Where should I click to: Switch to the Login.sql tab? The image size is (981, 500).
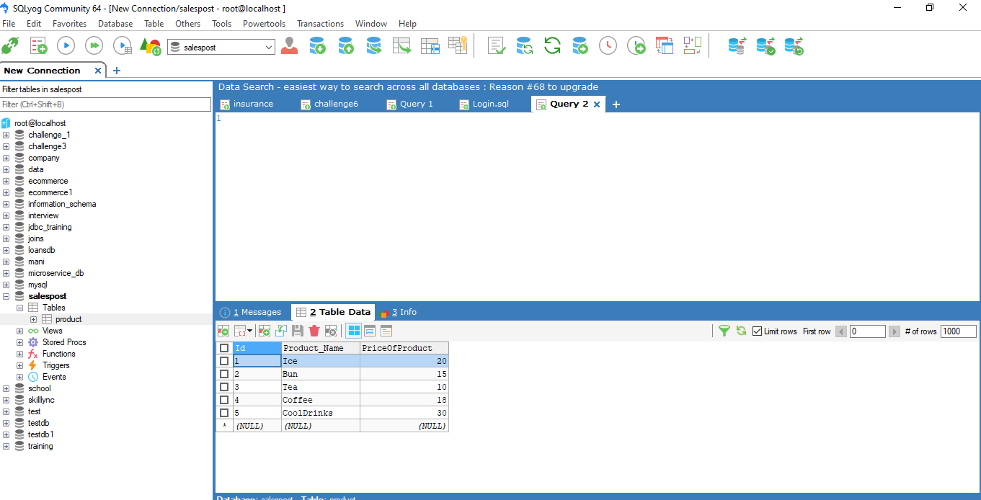[x=491, y=104]
